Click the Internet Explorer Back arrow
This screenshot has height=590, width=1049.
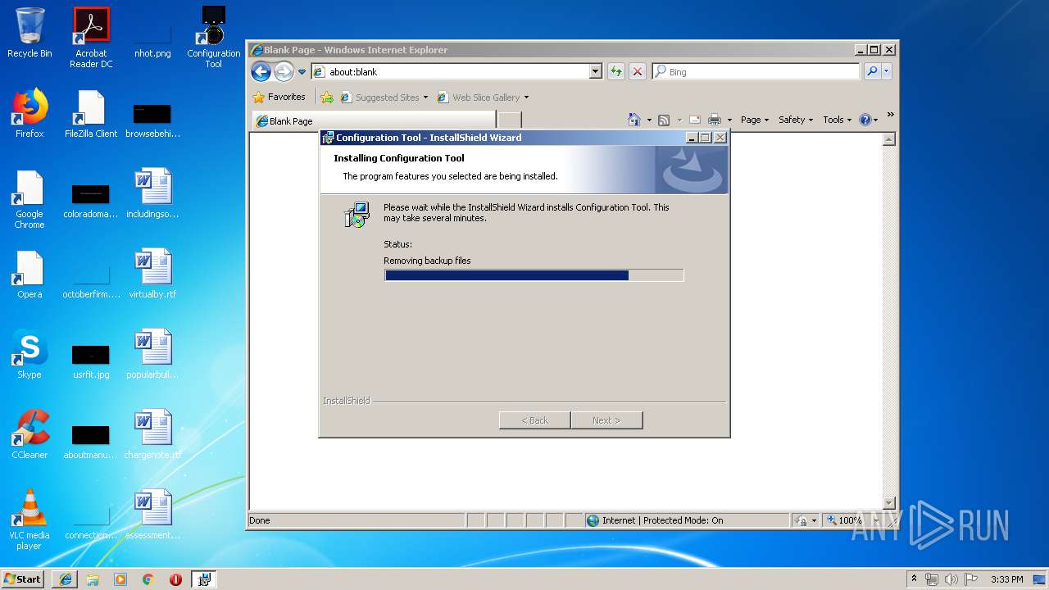(261, 72)
